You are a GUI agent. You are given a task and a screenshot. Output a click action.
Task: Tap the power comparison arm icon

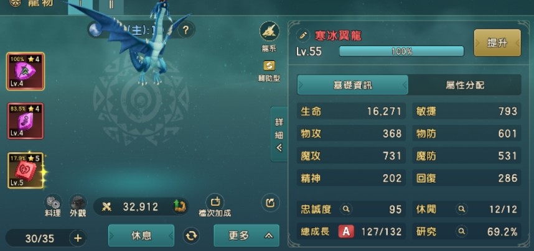179,206
